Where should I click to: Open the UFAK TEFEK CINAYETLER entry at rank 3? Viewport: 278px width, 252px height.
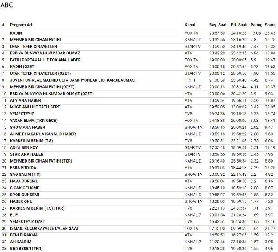pos(33,46)
